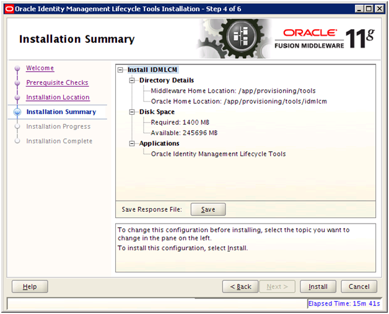Select Oracle Identity Management Lifecycle Tools row

[x=218, y=154]
